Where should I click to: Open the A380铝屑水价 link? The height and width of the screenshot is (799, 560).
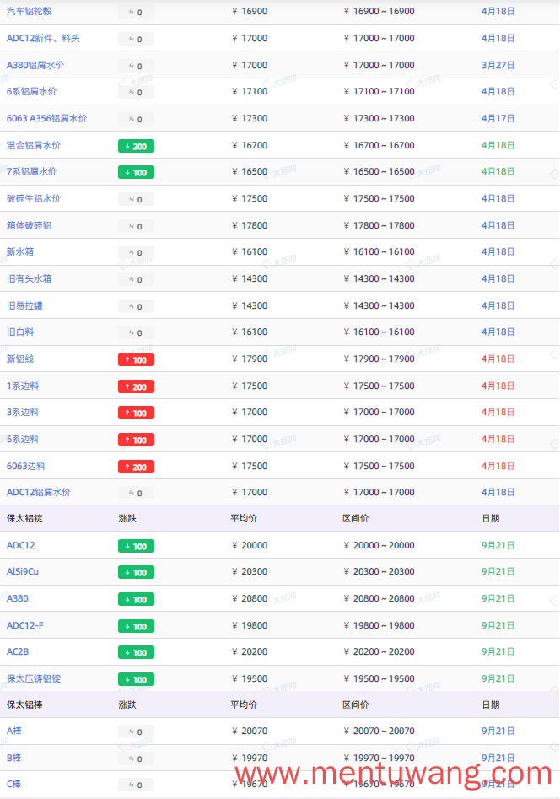click(x=35, y=65)
